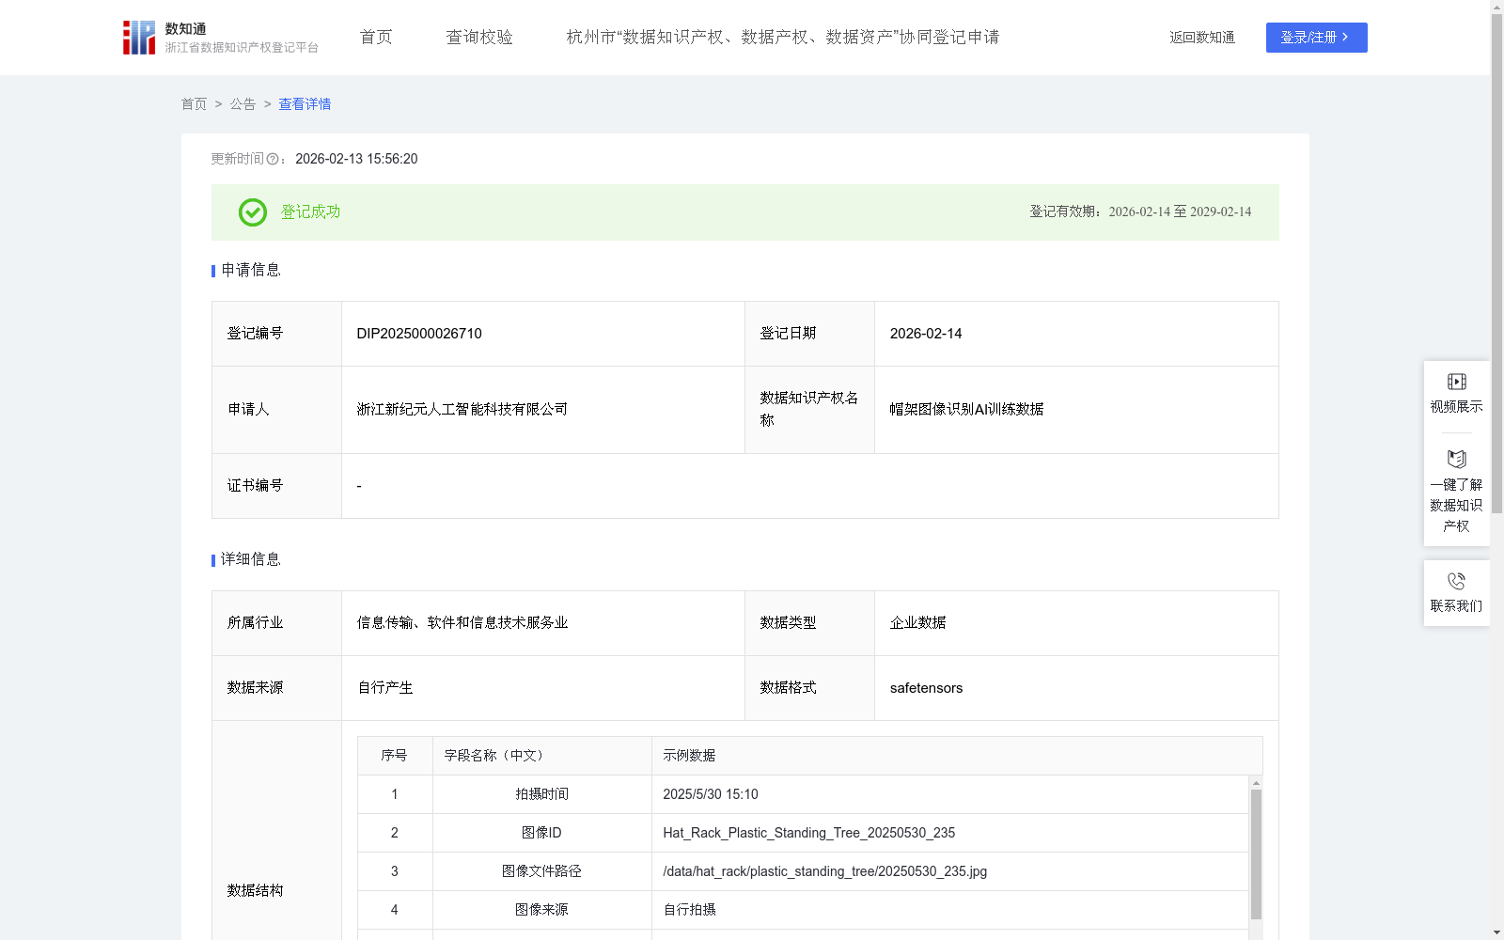The height and width of the screenshot is (940, 1504).
Task: Click sample value 2025/5/30 15:10
Action: pyautogui.click(x=711, y=794)
